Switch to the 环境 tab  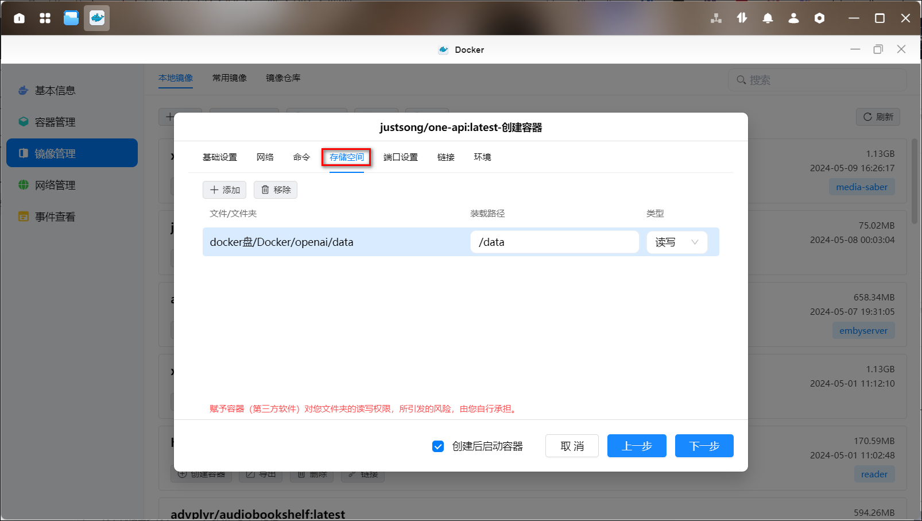pos(482,157)
